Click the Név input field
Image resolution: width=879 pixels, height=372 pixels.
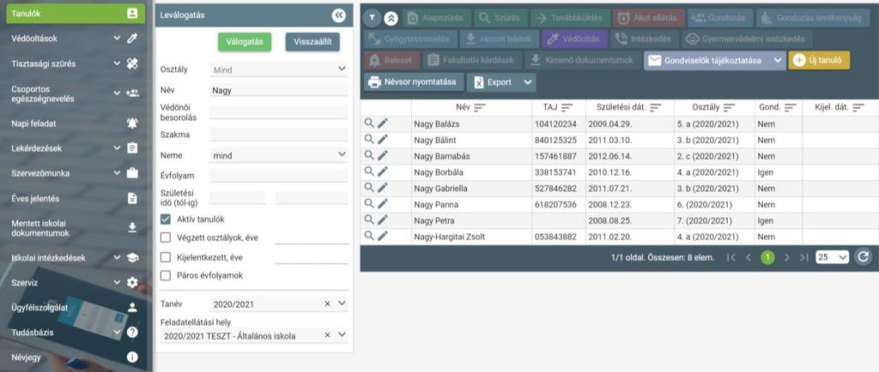point(279,90)
